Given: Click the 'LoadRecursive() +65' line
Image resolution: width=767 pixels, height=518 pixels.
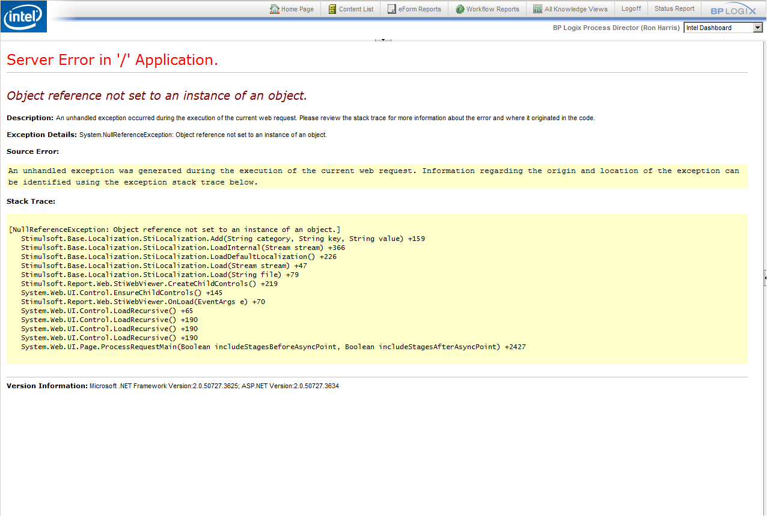Looking at the screenshot, I should pos(107,311).
